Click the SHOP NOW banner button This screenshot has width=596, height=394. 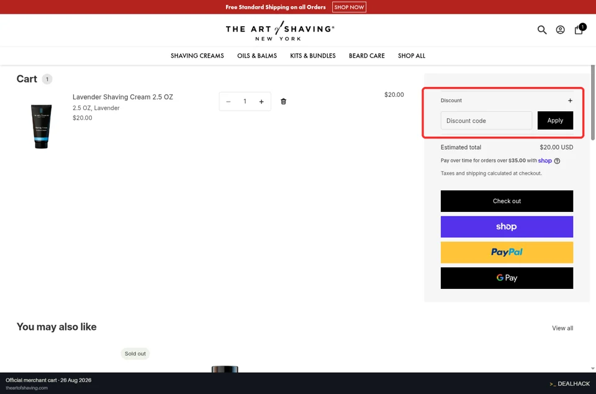coord(350,7)
